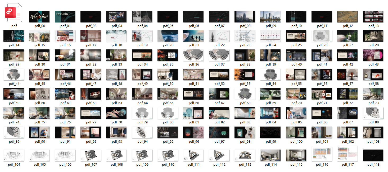Image resolution: width=388 pixels, height=172 pixels.
Task: Select file pdf_29
Action: tap(14, 55)
